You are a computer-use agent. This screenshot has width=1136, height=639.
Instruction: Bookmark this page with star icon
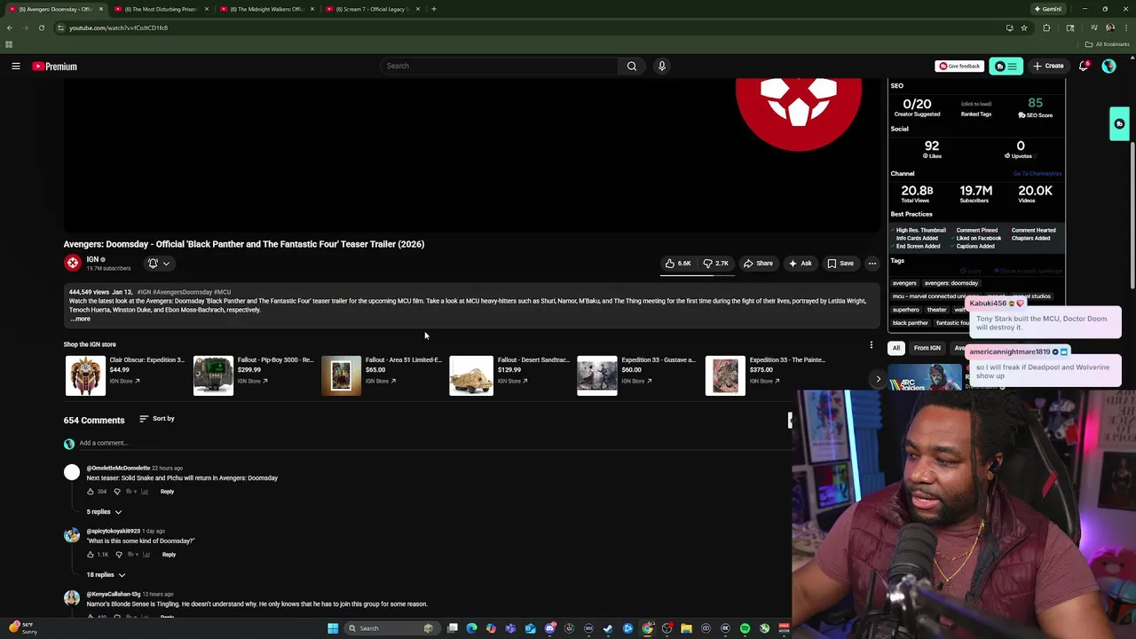(x=1024, y=28)
